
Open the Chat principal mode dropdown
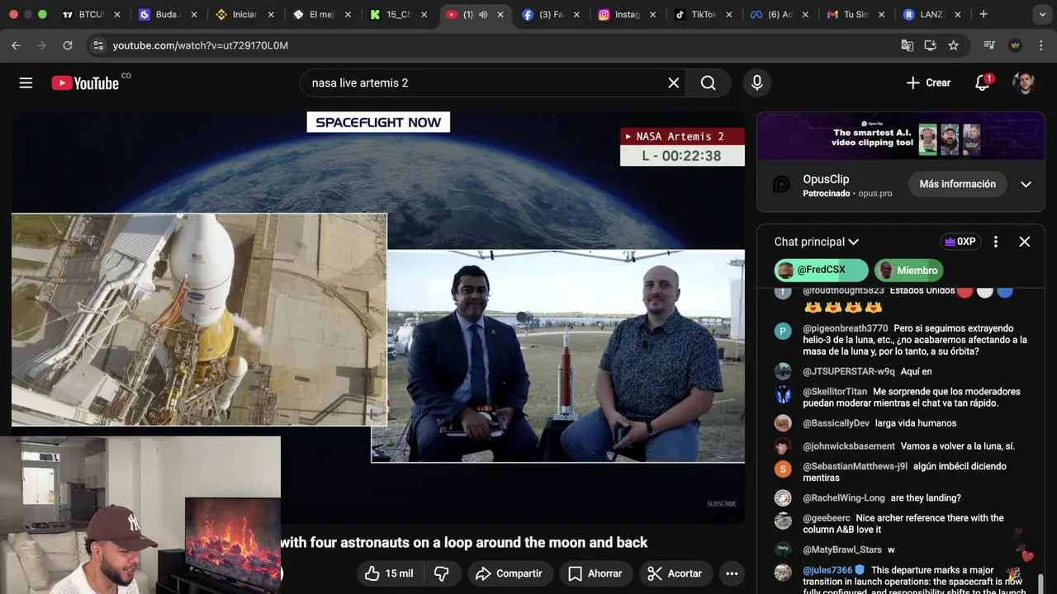pyautogui.click(x=816, y=242)
